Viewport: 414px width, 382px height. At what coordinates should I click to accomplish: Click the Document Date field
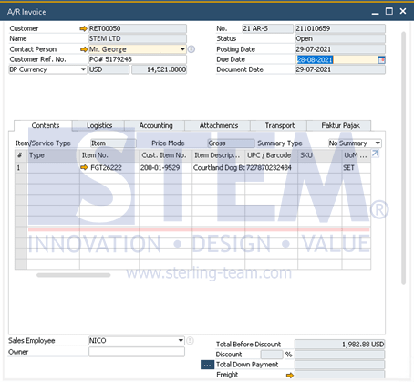click(x=340, y=69)
